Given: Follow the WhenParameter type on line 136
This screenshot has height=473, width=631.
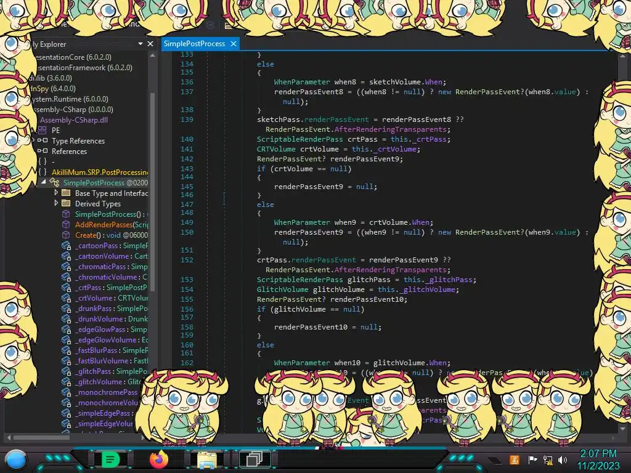Looking at the screenshot, I should [302, 82].
